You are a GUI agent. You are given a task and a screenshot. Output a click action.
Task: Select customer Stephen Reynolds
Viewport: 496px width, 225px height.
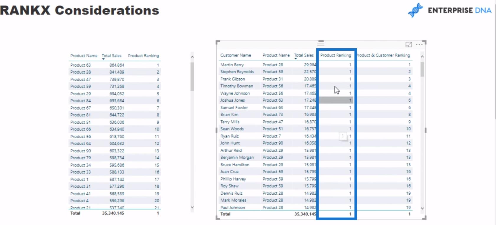coord(237,72)
